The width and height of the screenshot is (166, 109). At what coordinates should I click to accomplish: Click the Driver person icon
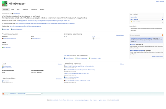point(31,39)
